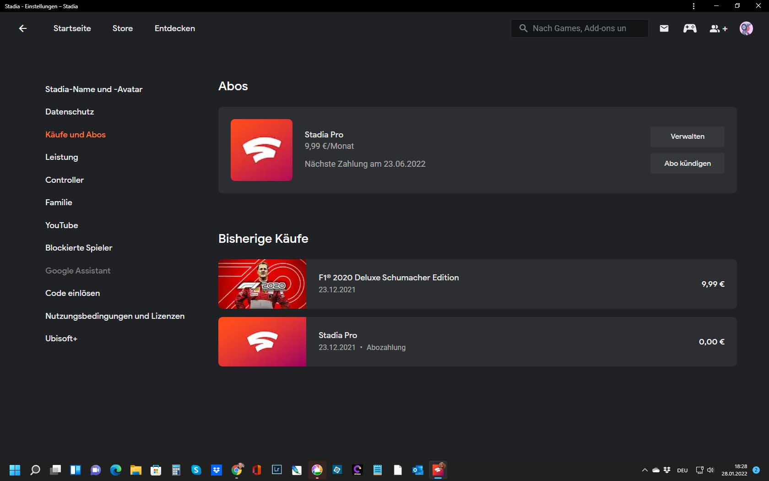769x481 pixels.
Task: Open the controller icon in top bar
Action: point(690,28)
